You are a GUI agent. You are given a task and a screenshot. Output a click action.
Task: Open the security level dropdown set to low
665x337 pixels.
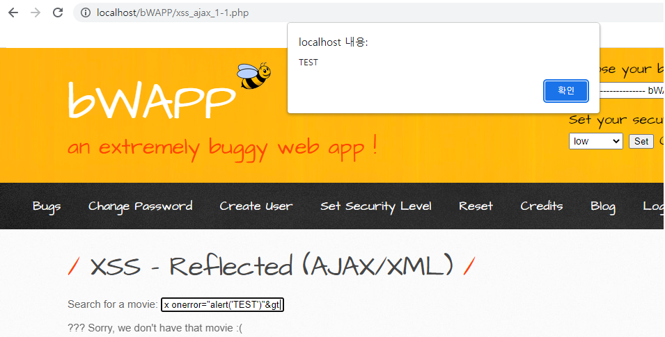(595, 141)
